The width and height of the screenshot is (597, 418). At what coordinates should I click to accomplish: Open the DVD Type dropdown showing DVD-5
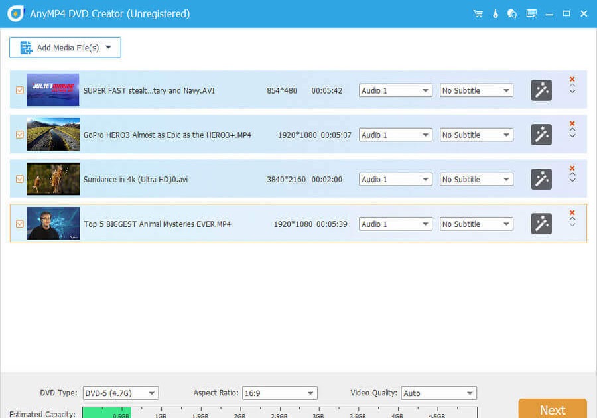point(120,393)
